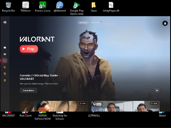
Task: Go to the Home page in sidebar
Action: pos(5,47)
